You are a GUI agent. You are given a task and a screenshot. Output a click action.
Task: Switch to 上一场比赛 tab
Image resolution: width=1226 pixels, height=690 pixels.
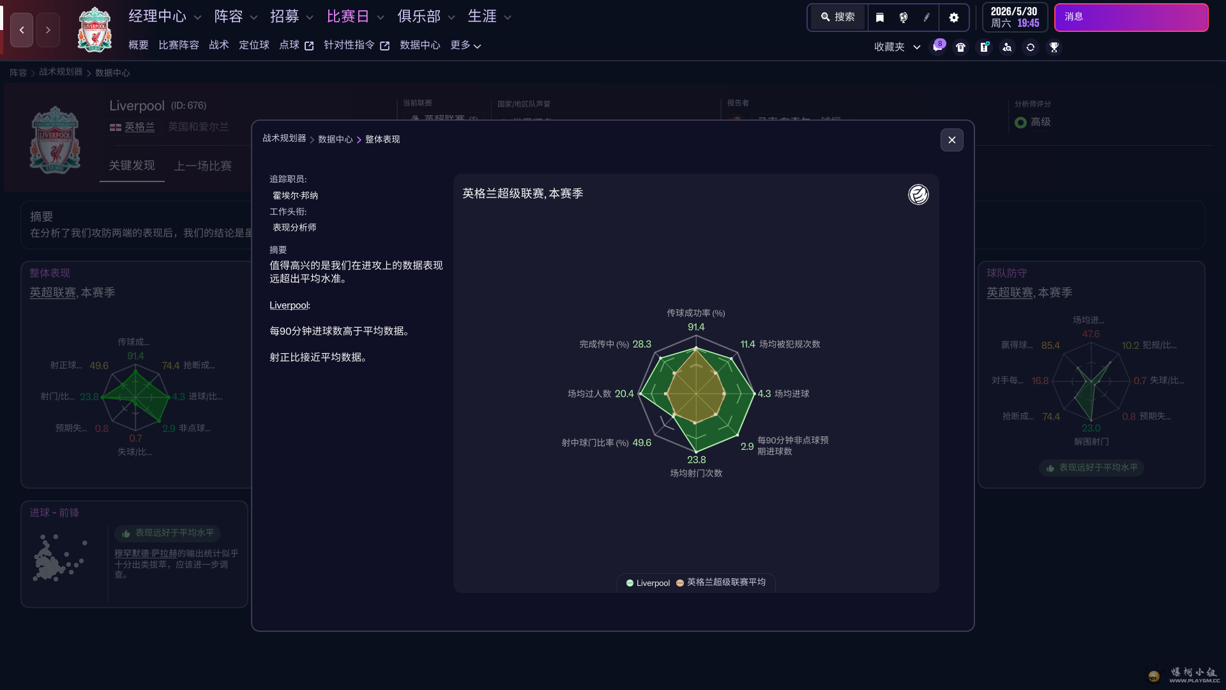202,166
